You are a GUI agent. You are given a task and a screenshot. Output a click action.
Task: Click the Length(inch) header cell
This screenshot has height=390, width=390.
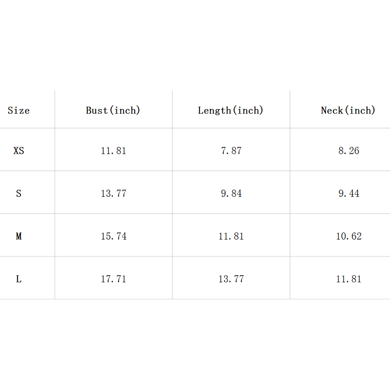click(x=231, y=111)
